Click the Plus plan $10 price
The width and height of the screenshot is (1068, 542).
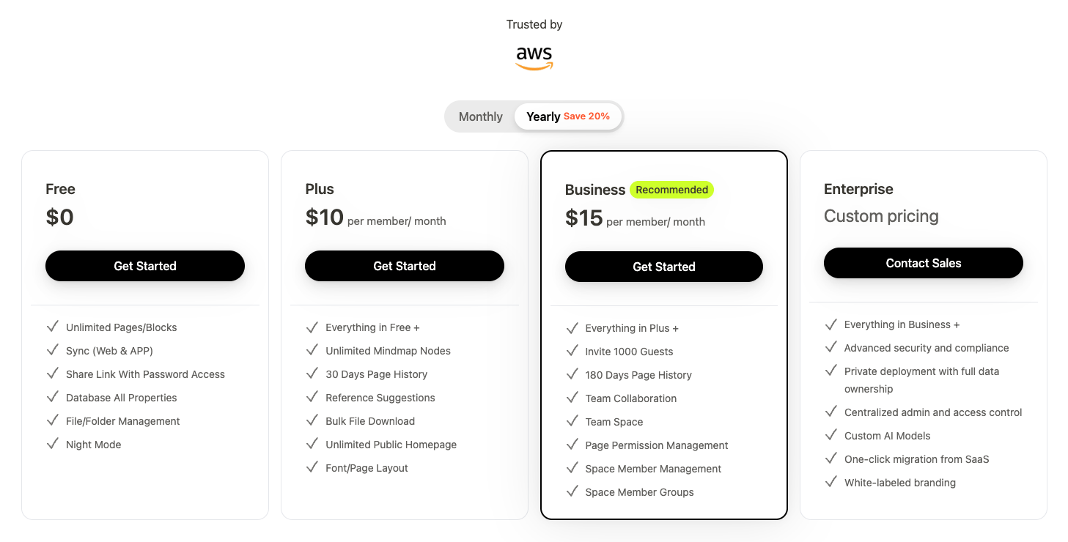325,218
